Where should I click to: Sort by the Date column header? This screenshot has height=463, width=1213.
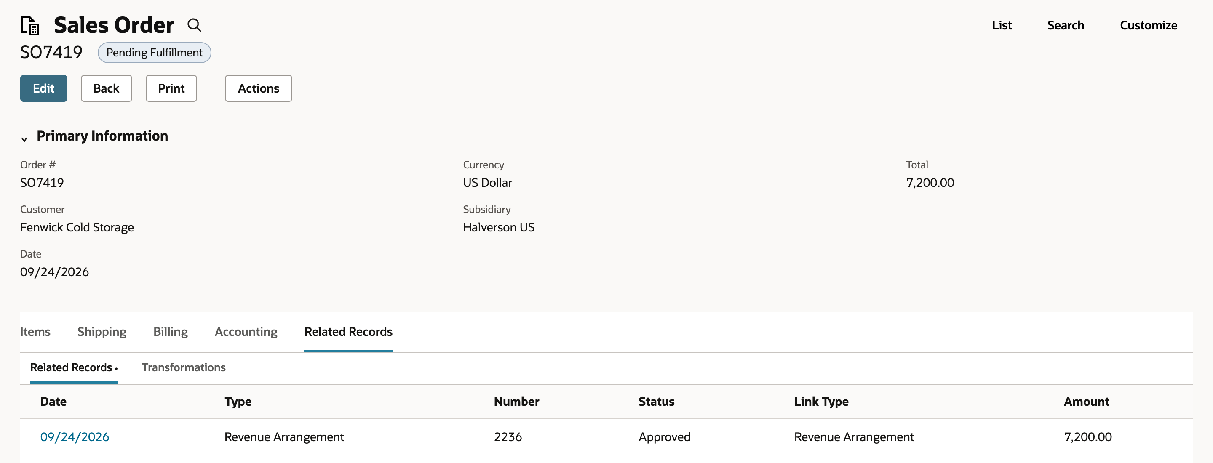53,402
